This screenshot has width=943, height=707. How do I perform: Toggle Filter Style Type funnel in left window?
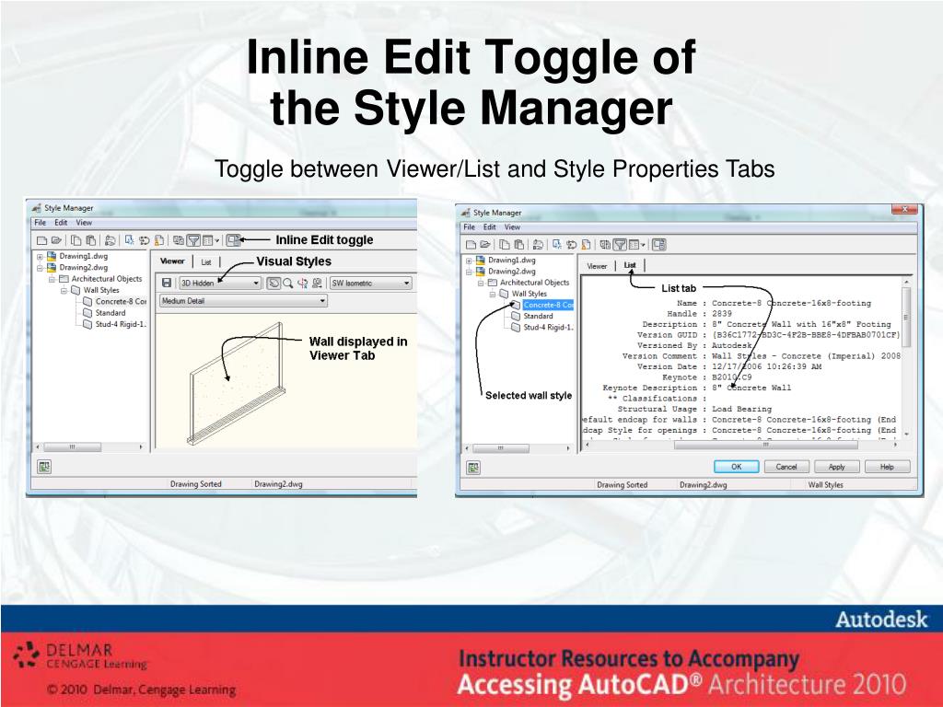[x=193, y=240]
